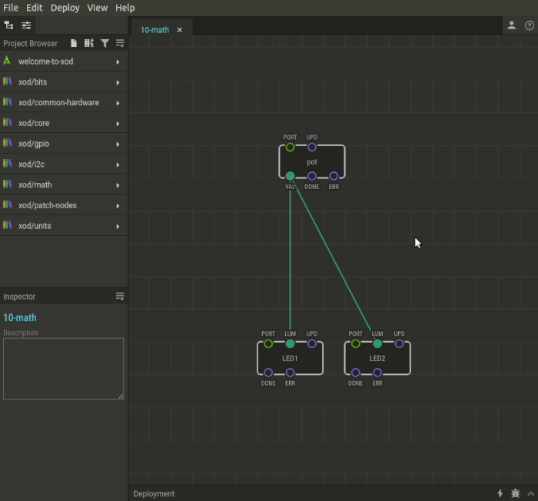Open the Inspector sliders icon in the top bar

click(x=26, y=25)
